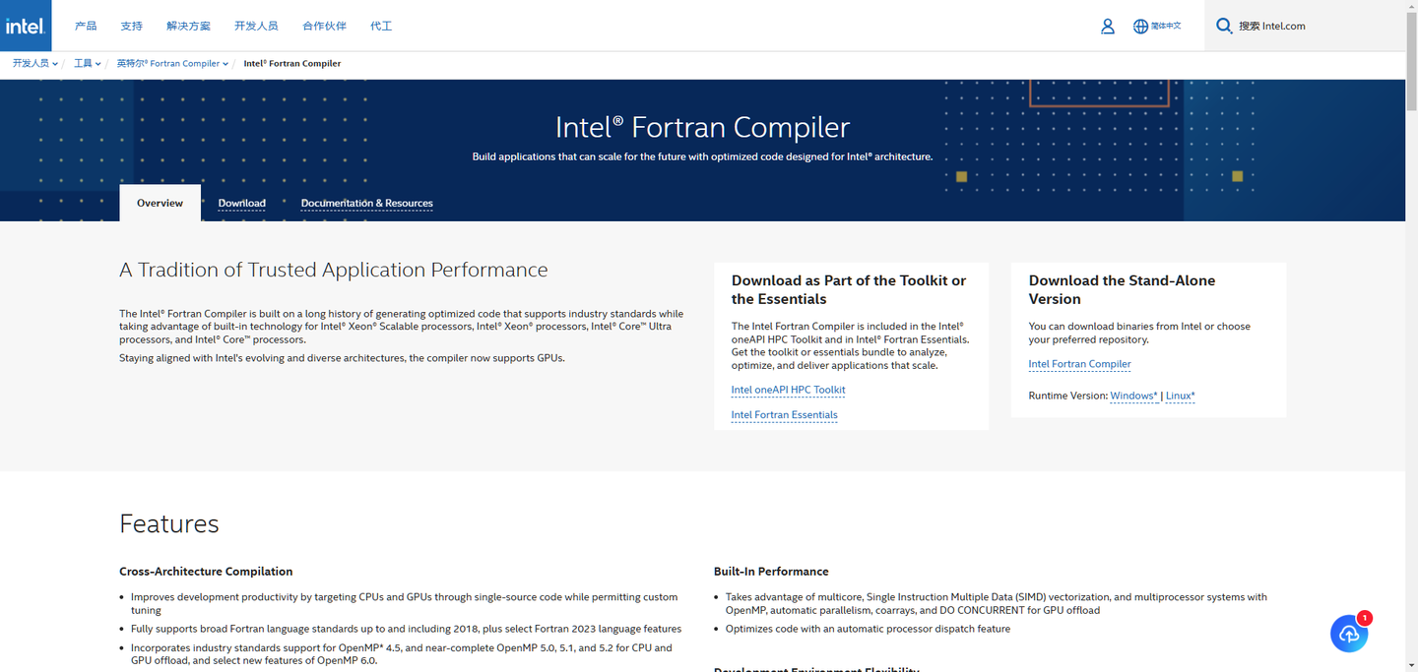Open the user account icon
The width and height of the screenshot is (1418, 672).
click(x=1108, y=27)
